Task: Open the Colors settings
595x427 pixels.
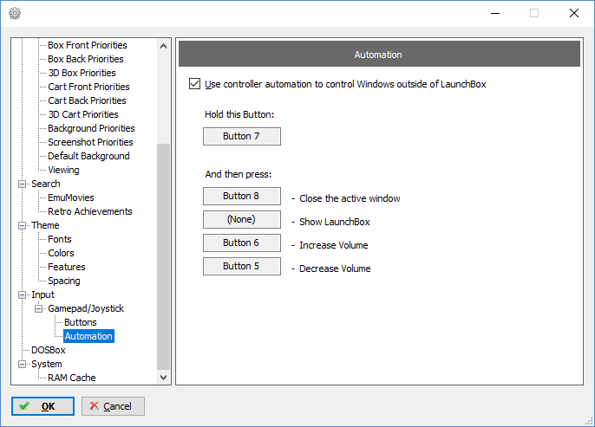Action: [x=61, y=253]
